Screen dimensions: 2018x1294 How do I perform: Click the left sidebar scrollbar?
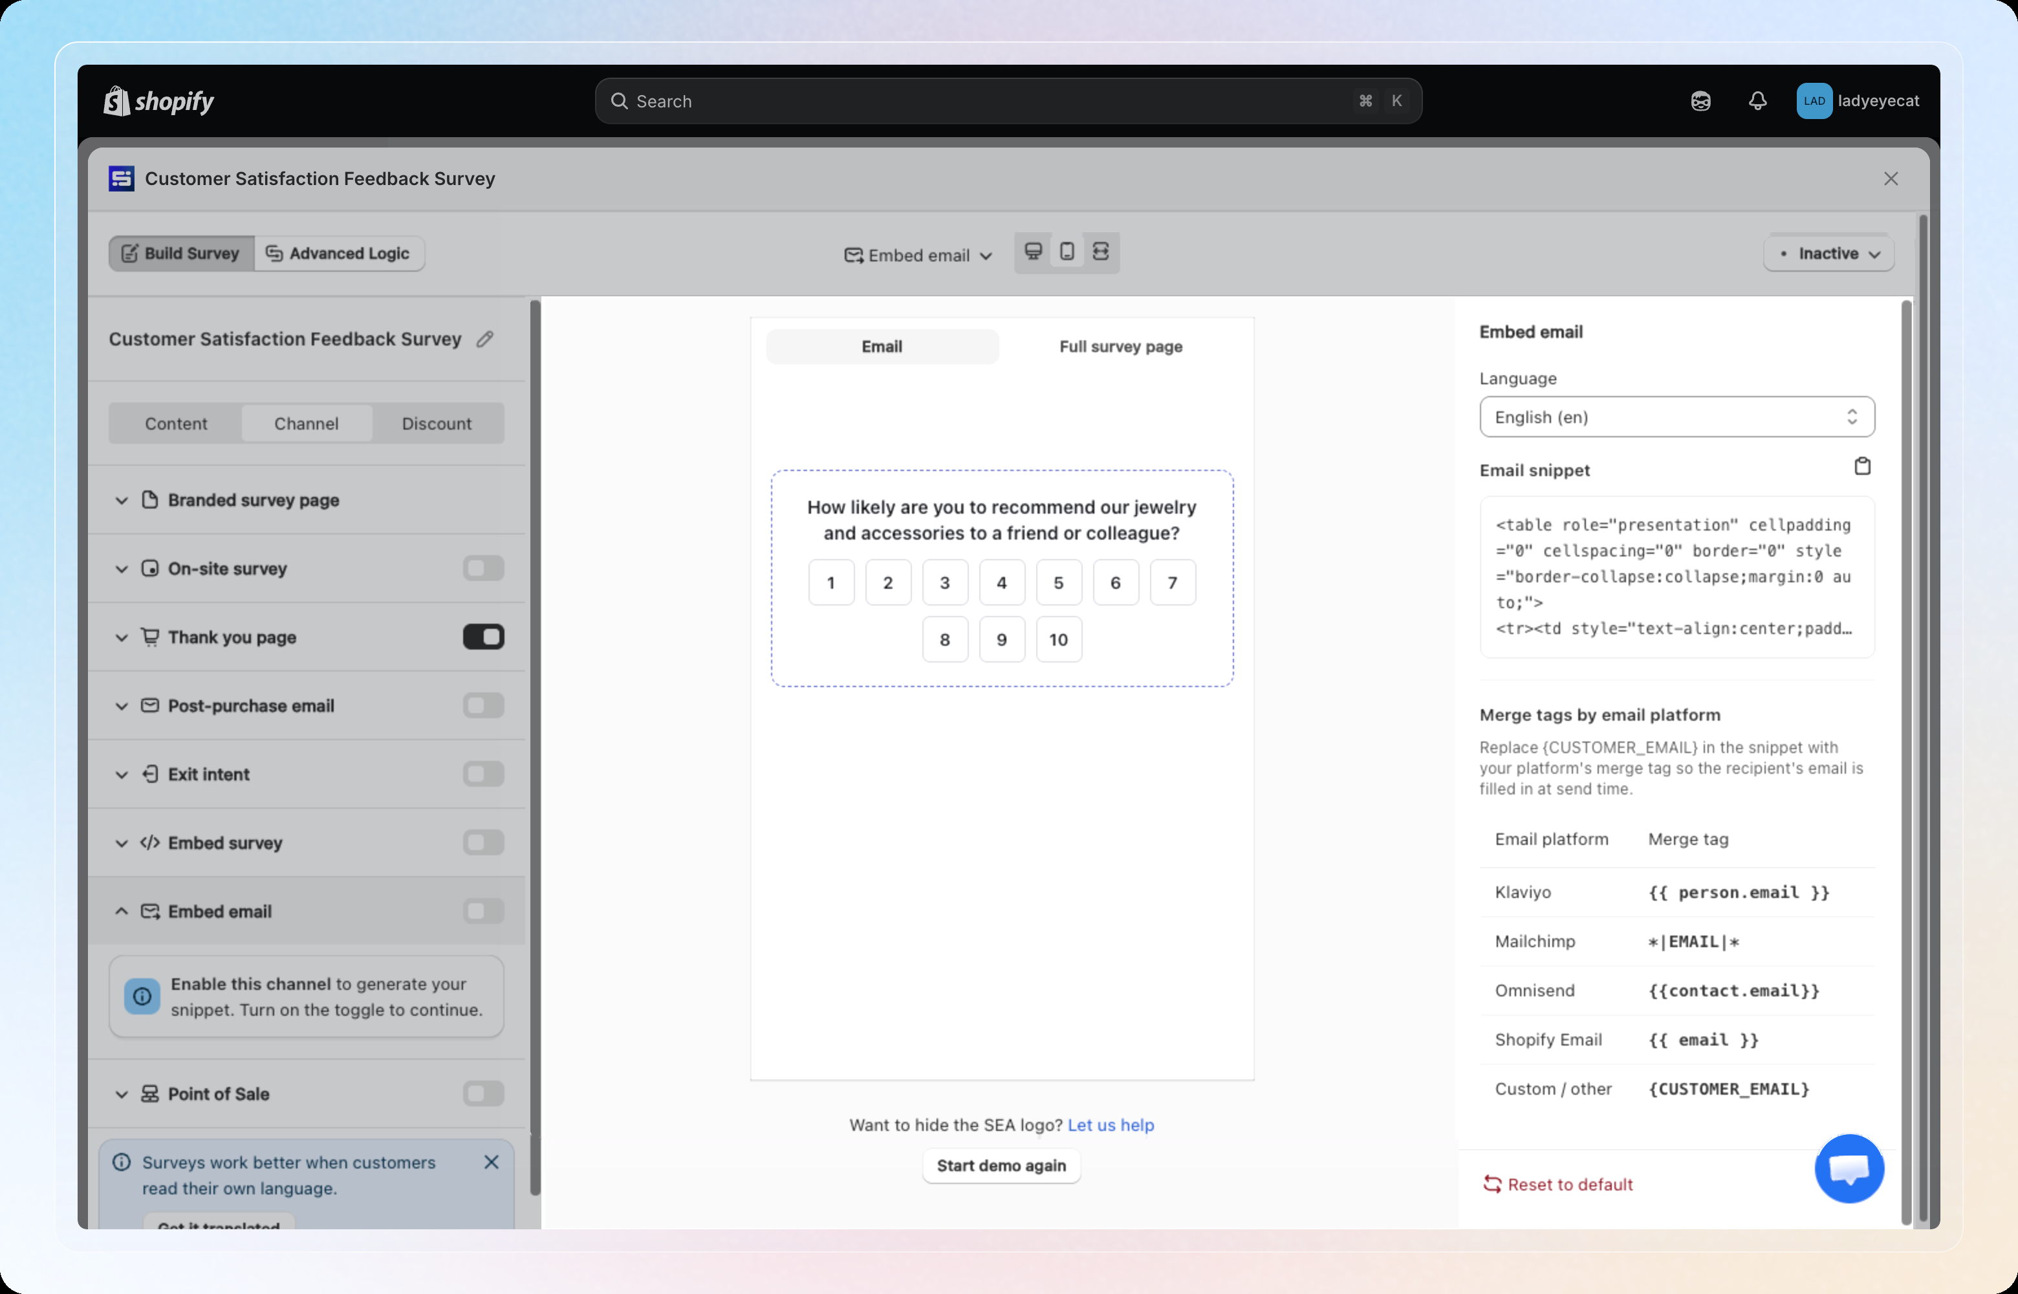535,748
